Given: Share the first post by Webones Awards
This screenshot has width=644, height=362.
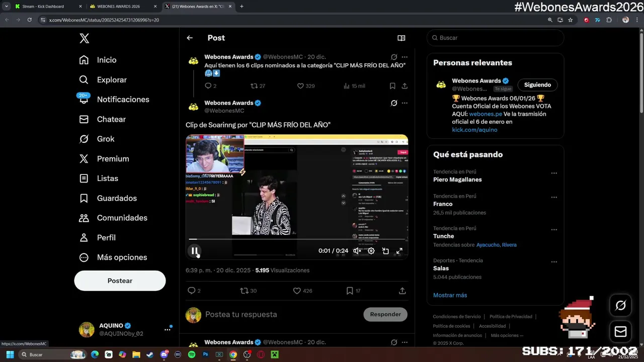Looking at the screenshot, I should point(405,86).
